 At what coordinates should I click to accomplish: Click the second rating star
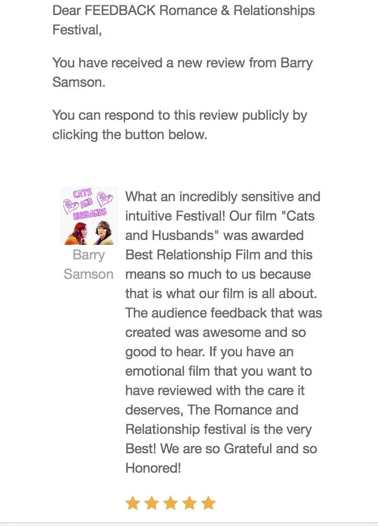point(152,503)
